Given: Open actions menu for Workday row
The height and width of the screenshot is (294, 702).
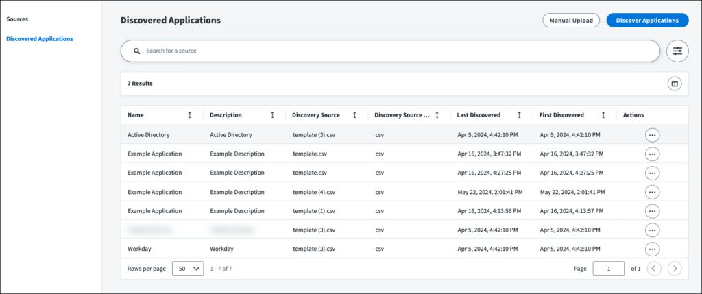Looking at the screenshot, I should pos(652,249).
